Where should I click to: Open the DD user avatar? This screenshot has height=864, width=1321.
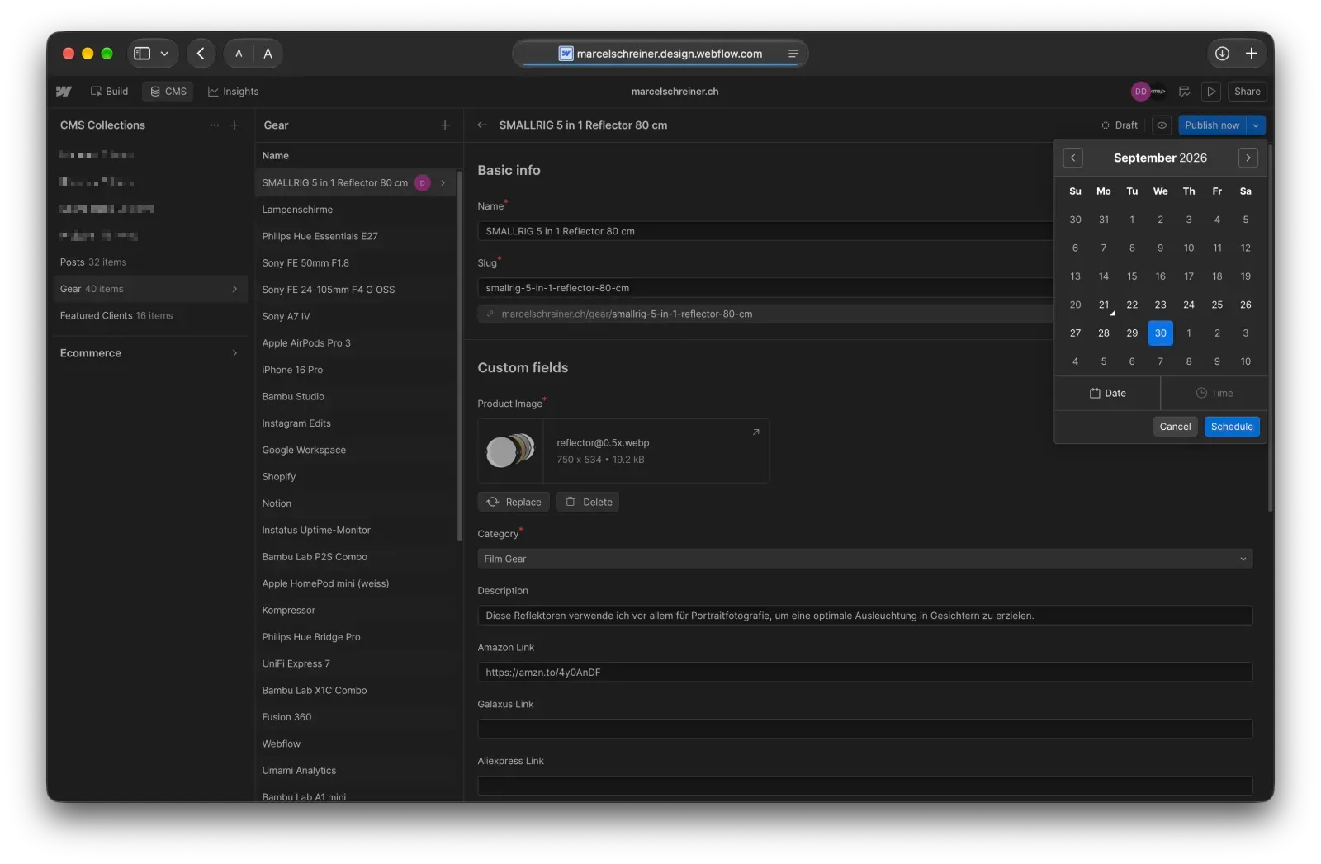(1140, 92)
